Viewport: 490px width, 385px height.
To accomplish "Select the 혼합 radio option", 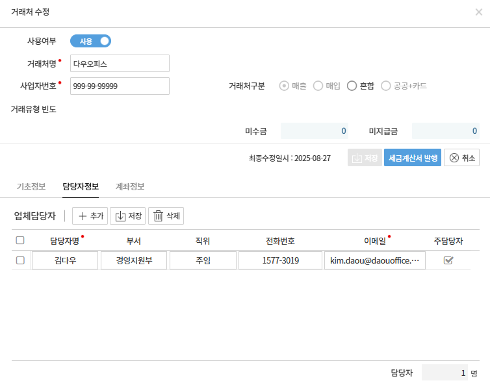I will [x=352, y=86].
